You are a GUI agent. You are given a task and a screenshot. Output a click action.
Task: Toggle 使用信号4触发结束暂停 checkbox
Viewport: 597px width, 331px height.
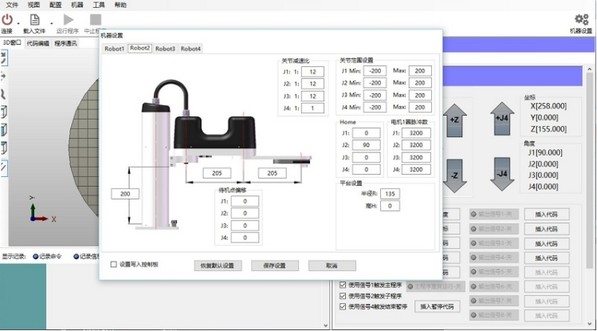[x=343, y=306]
